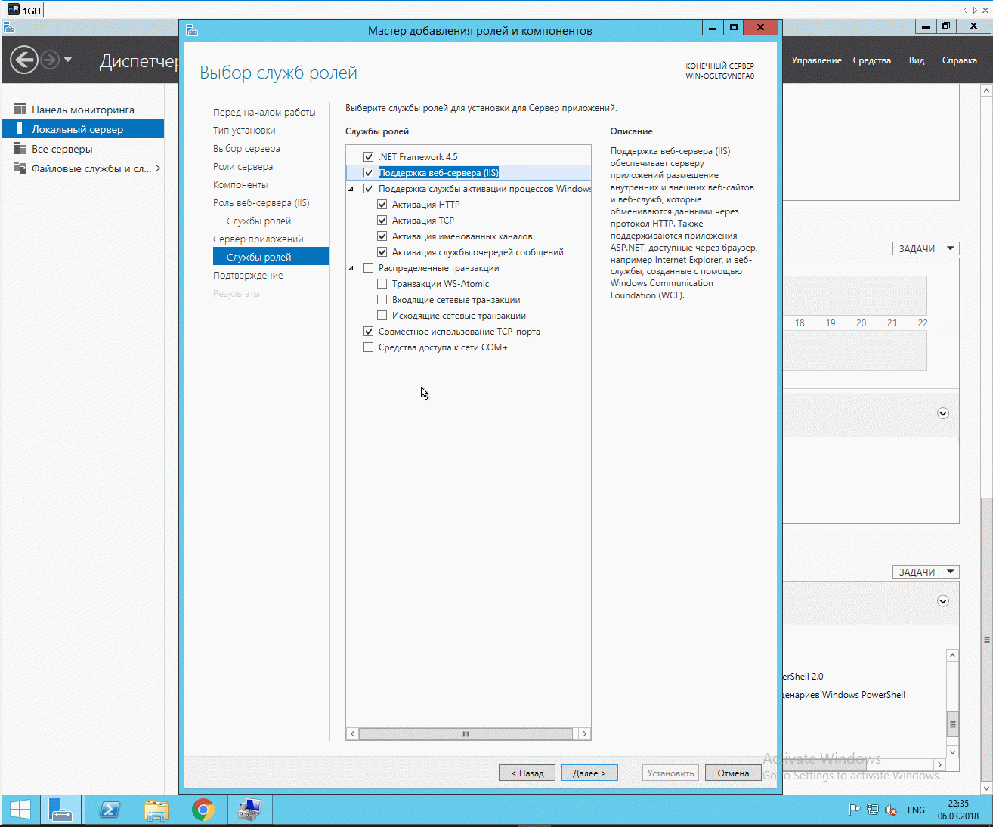Enable Входящие сетевые транзакции
The width and height of the screenshot is (993, 827).
pos(382,300)
